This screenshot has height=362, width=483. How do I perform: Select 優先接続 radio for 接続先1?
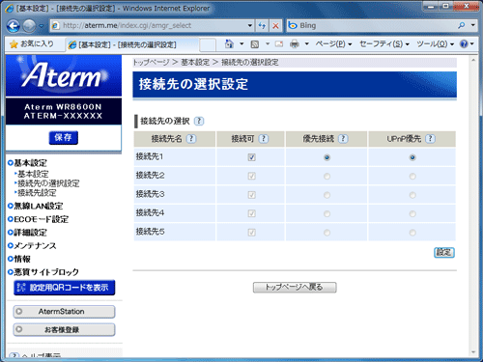327,157
